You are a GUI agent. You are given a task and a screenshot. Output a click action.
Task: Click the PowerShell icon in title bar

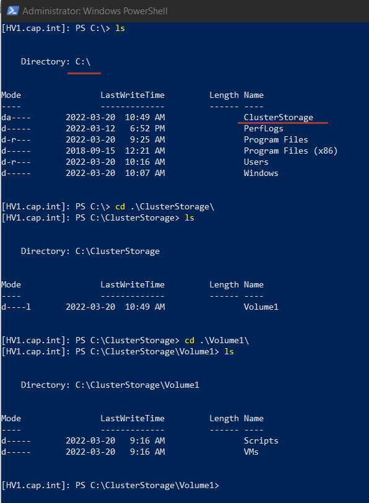coord(12,11)
